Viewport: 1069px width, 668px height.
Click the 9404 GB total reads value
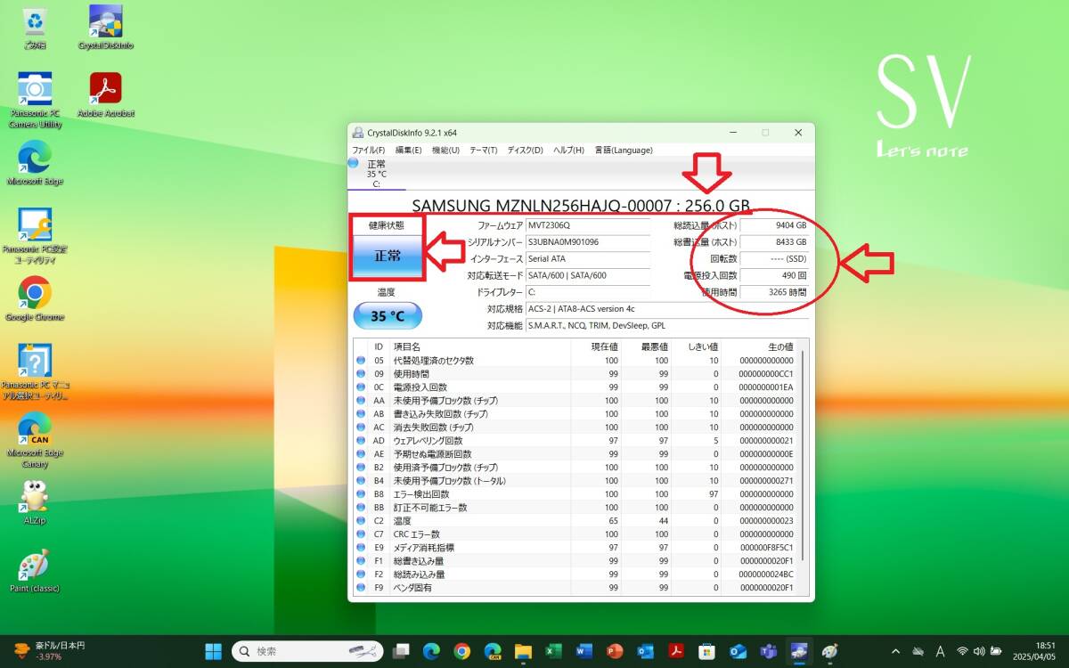(774, 225)
